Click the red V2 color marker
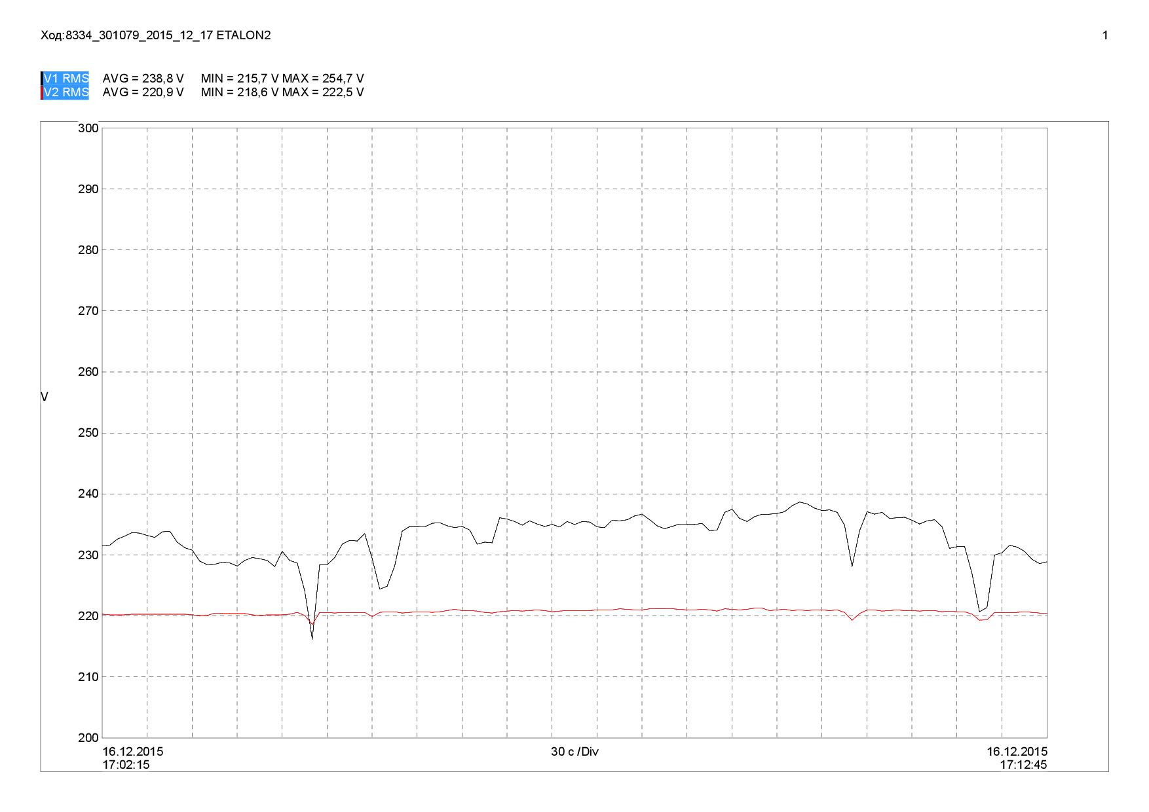This screenshot has width=1149, height=812. coord(41,92)
